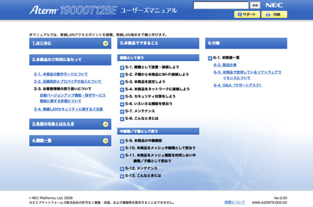
Task: Expand 5-12. メンテナンス plus icon
Action: [x=122, y=169]
